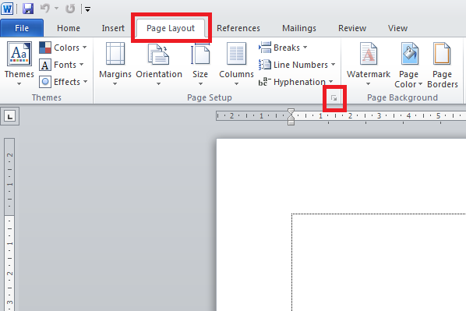Open Page Borders settings
The image size is (466, 311).
point(442,65)
